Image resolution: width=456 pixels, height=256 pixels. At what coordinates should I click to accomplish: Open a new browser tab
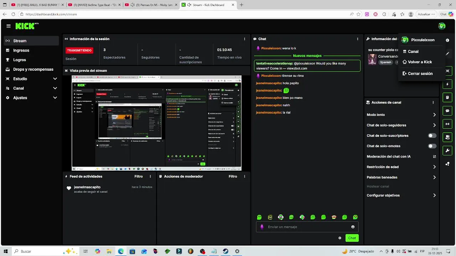tap(241, 5)
